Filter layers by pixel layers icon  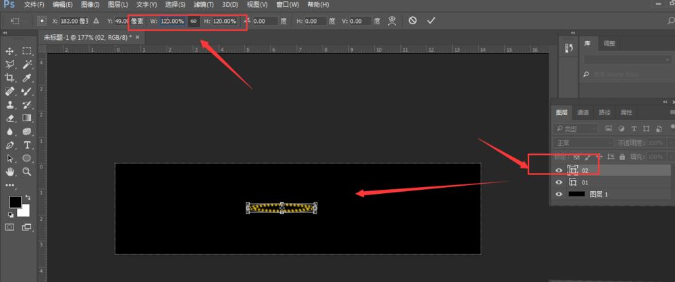click(609, 129)
